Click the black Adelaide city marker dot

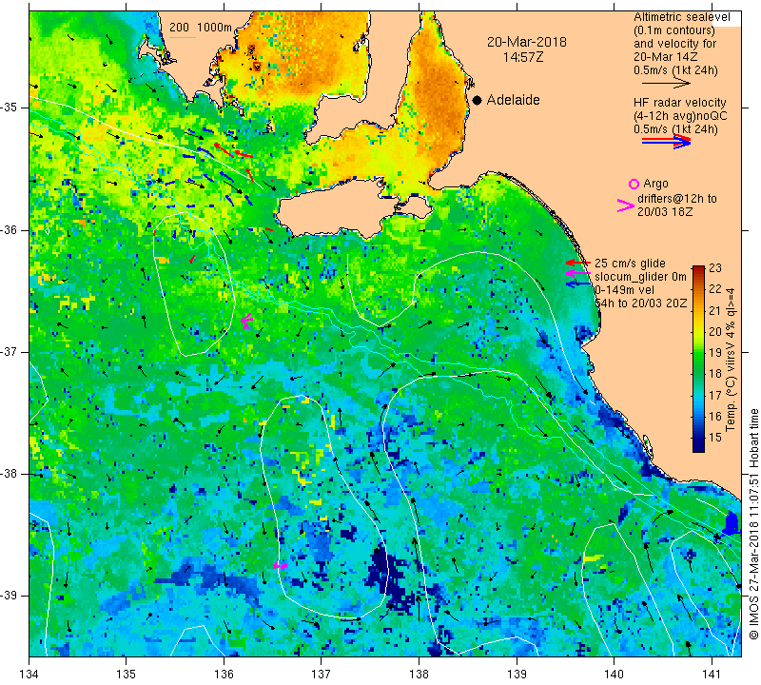(x=478, y=100)
